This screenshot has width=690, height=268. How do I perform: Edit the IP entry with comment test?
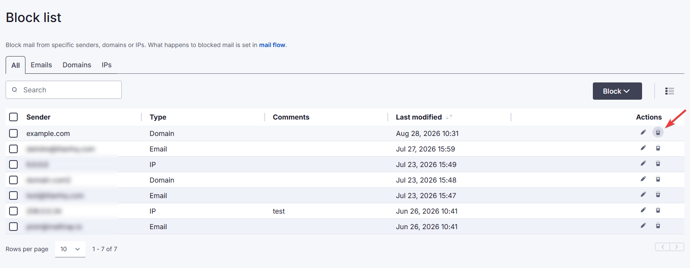tap(643, 210)
